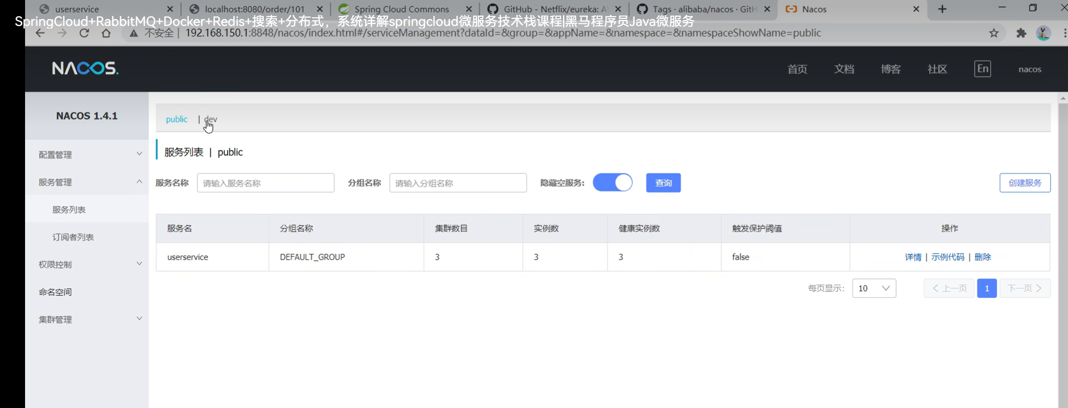This screenshot has height=408, width=1068.
Task: Open 社区 in the Nacos header
Action: [937, 69]
